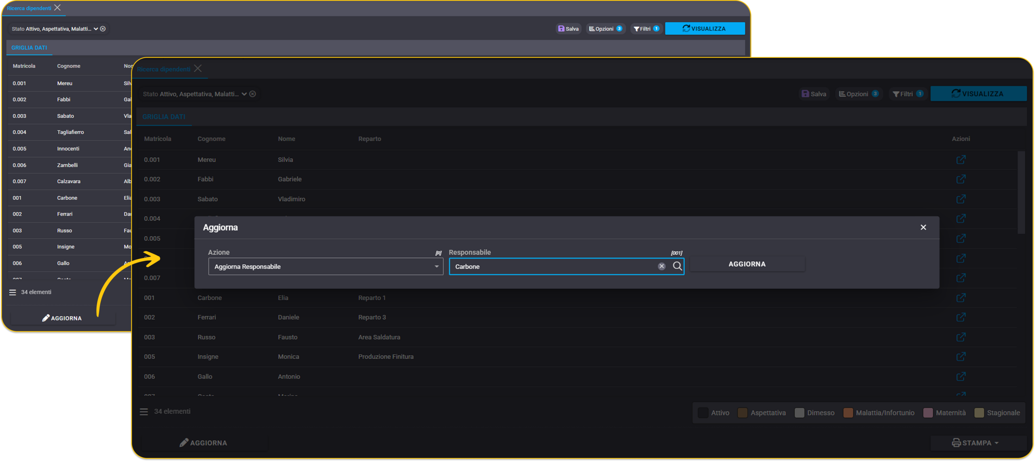Open the list menu icon beside 34 elementi in front window
This screenshot has height=461, width=1035.
pyautogui.click(x=144, y=412)
